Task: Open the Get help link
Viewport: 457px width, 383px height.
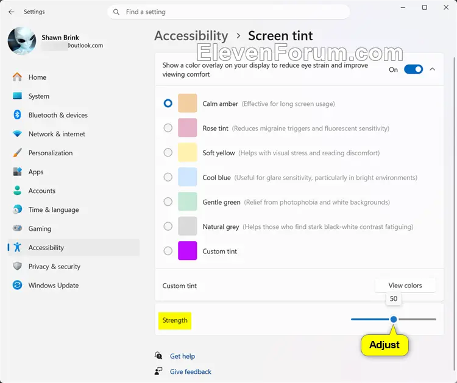Action: [182, 356]
